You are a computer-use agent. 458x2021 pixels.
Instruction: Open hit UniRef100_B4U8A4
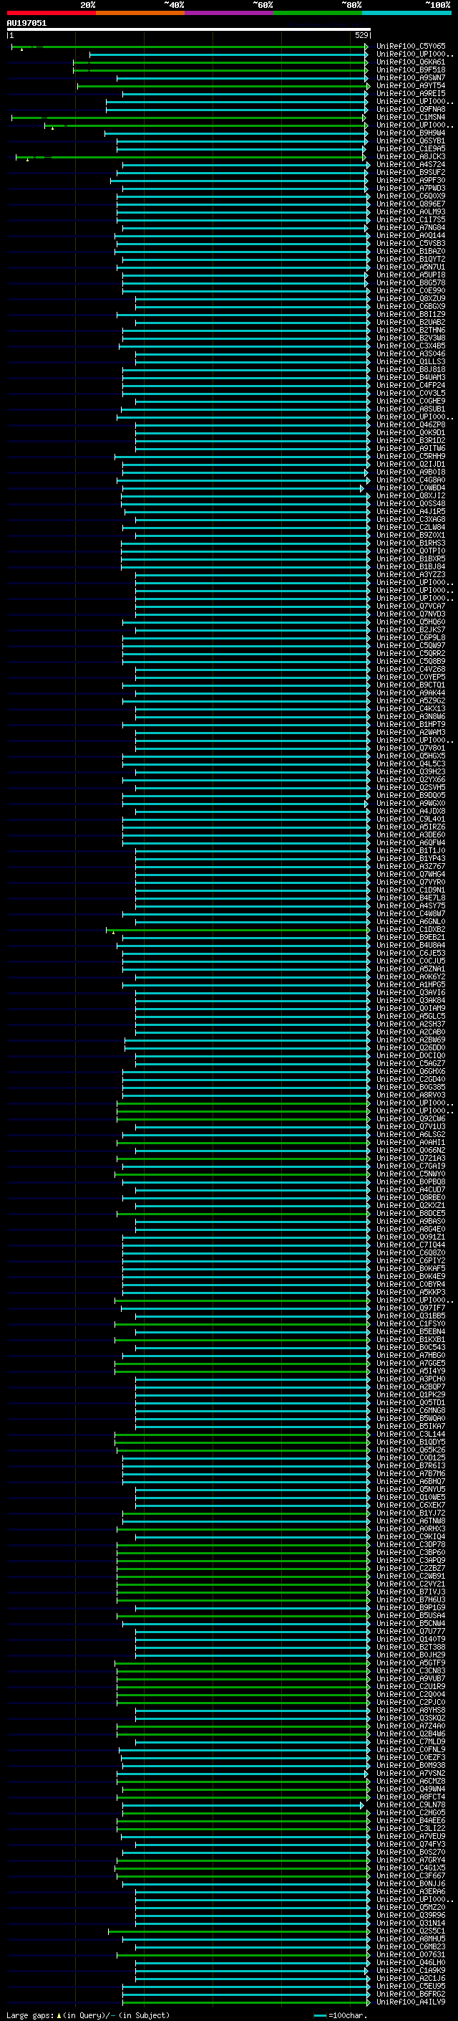pos(411,946)
